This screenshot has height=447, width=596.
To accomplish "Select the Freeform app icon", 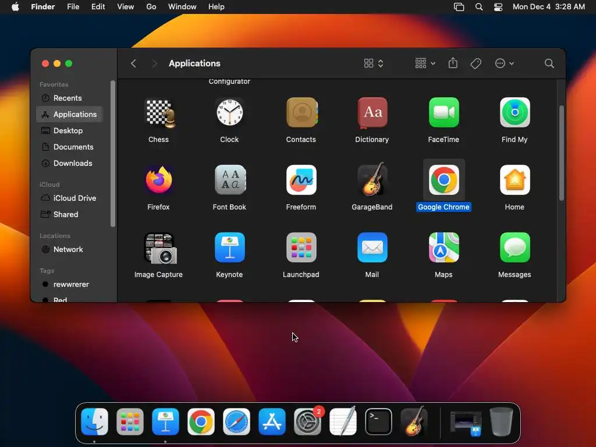I will (x=301, y=180).
